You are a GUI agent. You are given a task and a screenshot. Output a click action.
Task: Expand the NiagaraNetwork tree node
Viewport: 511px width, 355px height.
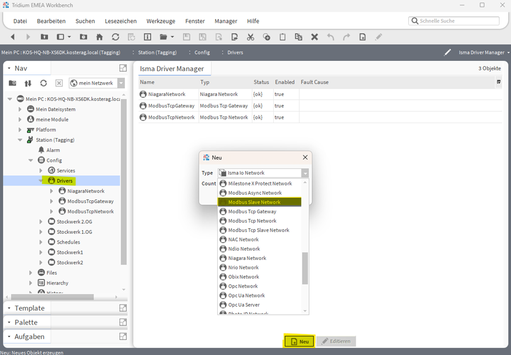[51, 191]
